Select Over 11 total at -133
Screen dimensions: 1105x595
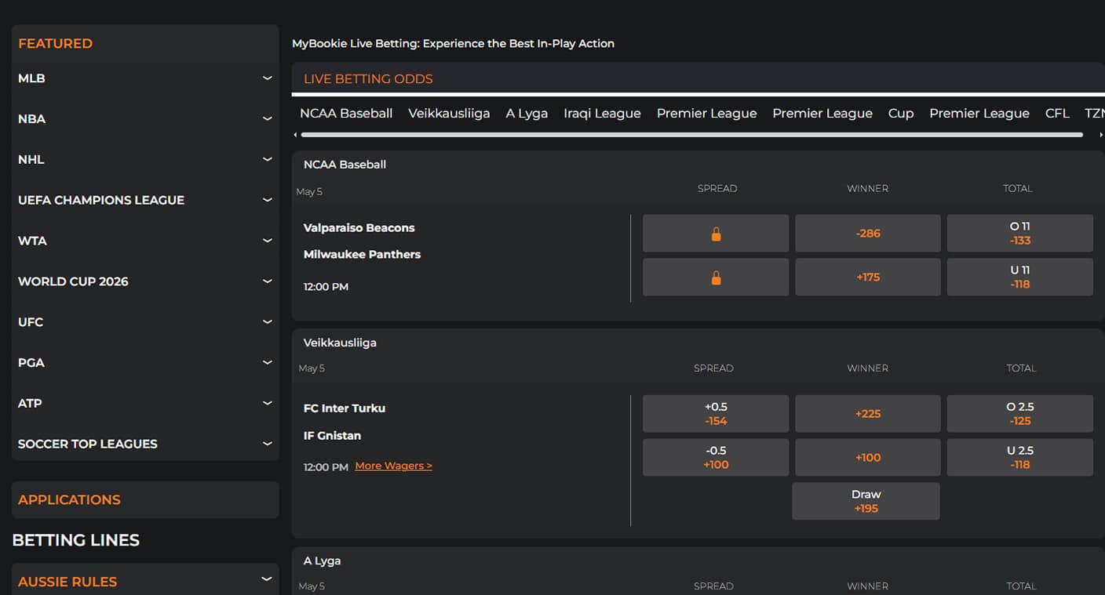click(1020, 234)
